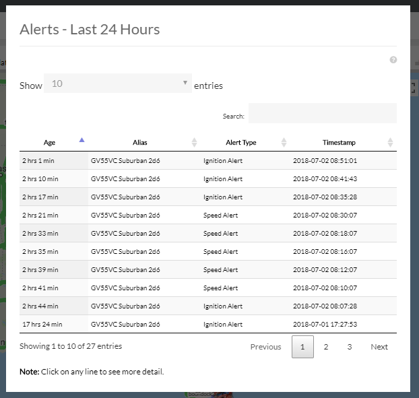Open the 17 hrs 24 min alert
The height and width of the screenshot is (398, 419).
click(42, 325)
